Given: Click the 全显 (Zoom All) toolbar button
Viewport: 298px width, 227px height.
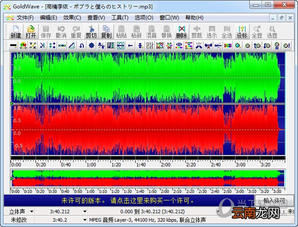Looking at the screenshot, I should [257, 32].
